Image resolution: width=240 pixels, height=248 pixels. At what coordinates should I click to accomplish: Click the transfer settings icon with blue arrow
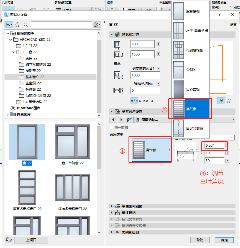click(x=130, y=119)
